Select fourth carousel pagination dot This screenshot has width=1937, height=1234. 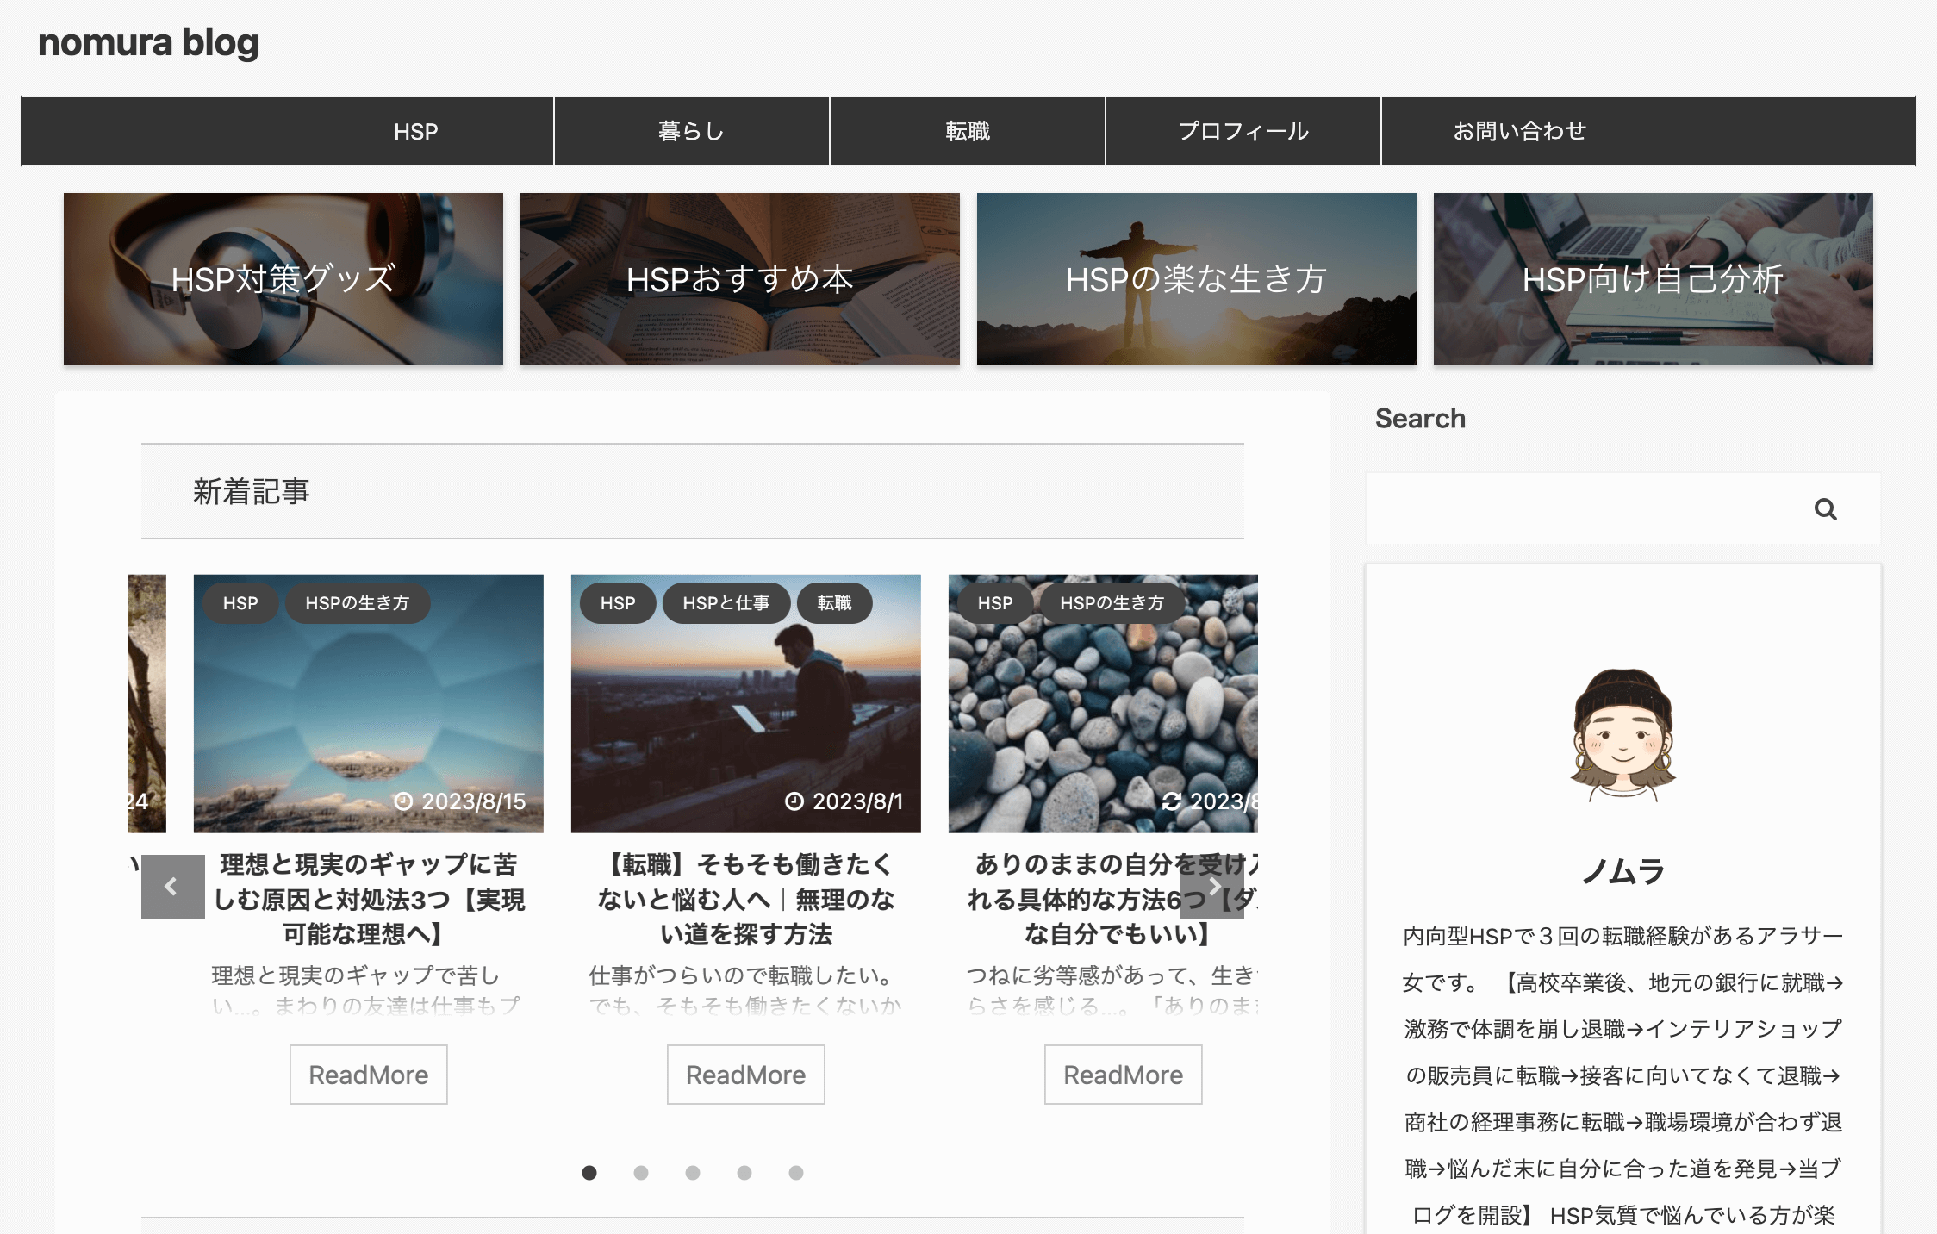click(x=744, y=1173)
